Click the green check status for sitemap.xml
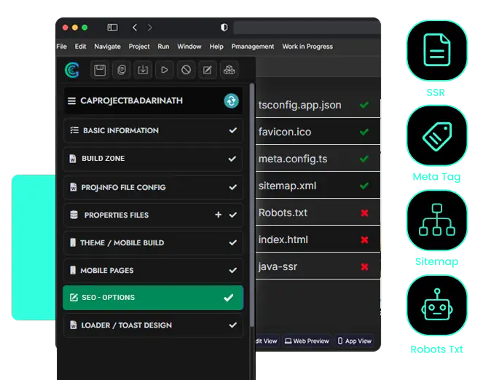483x380 pixels. coord(364,186)
